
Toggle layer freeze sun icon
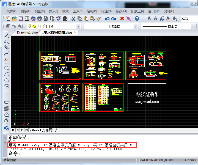click(x=34, y=26)
